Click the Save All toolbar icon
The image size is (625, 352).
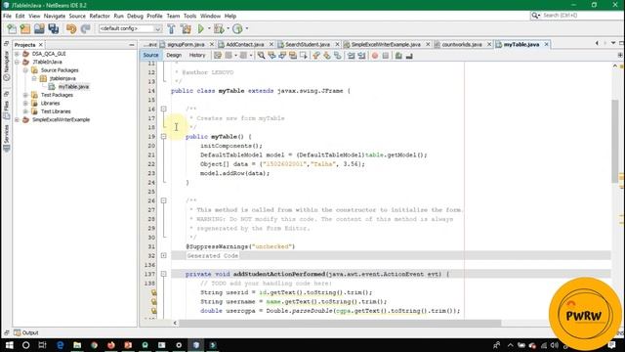pos(54,28)
